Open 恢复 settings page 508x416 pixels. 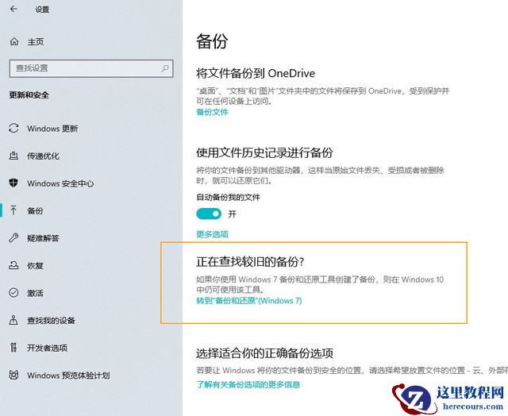tap(35, 266)
